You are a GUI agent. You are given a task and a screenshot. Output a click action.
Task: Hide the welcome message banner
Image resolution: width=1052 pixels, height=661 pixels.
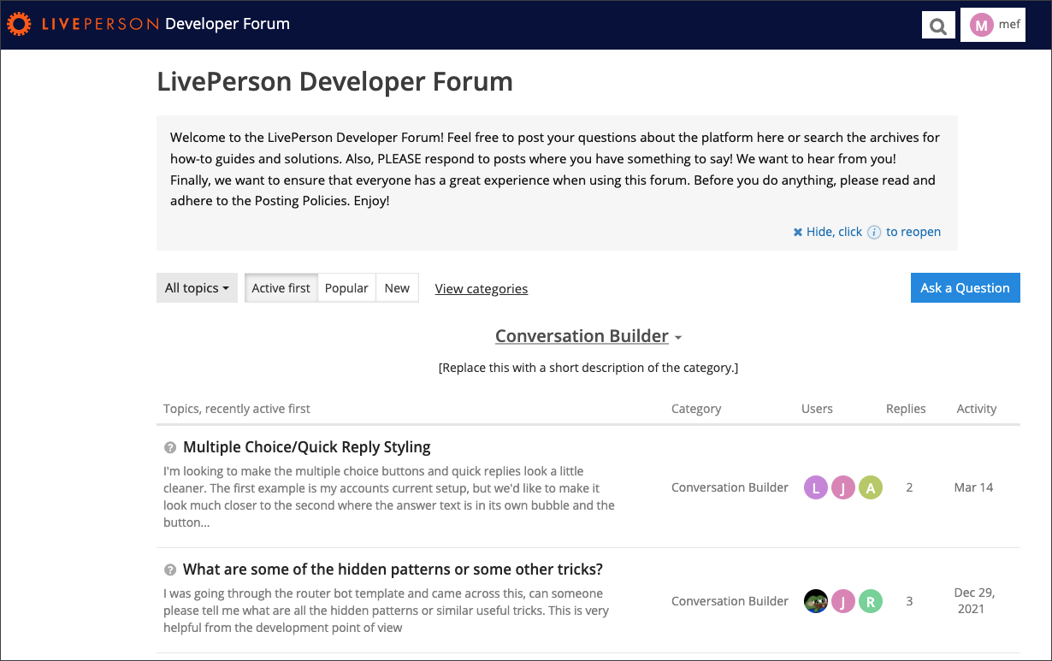(827, 232)
